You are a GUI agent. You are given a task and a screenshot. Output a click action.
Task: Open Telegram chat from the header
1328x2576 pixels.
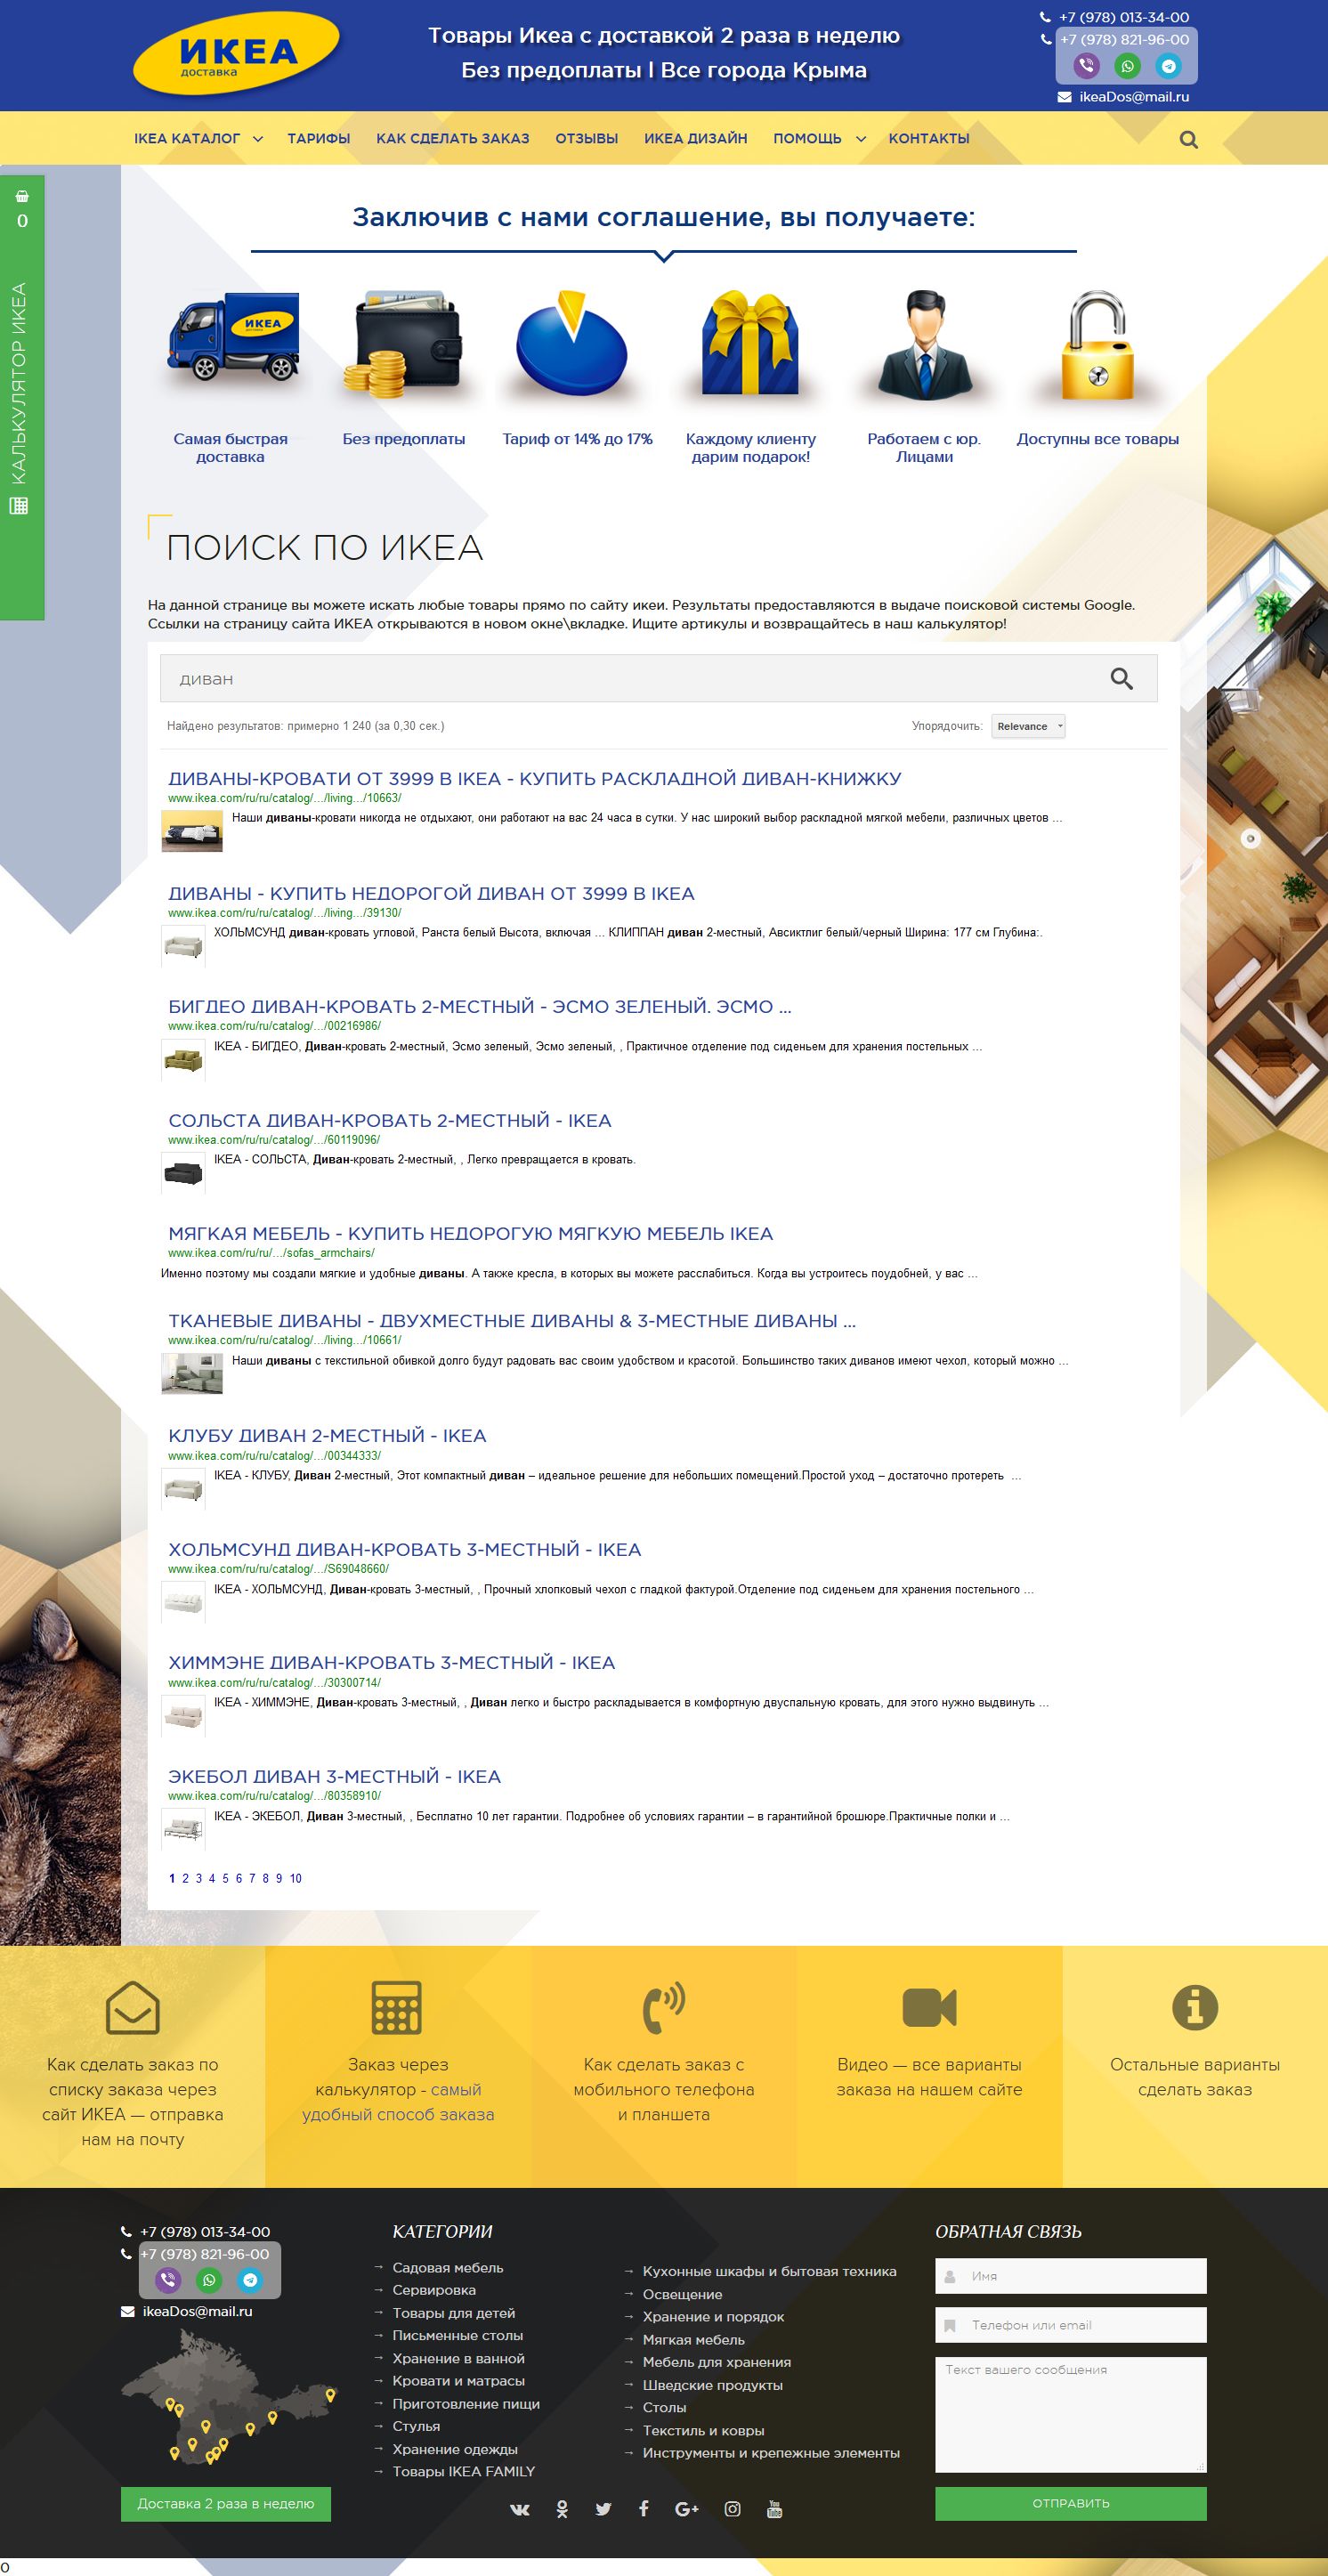click(x=1168, y=66)
